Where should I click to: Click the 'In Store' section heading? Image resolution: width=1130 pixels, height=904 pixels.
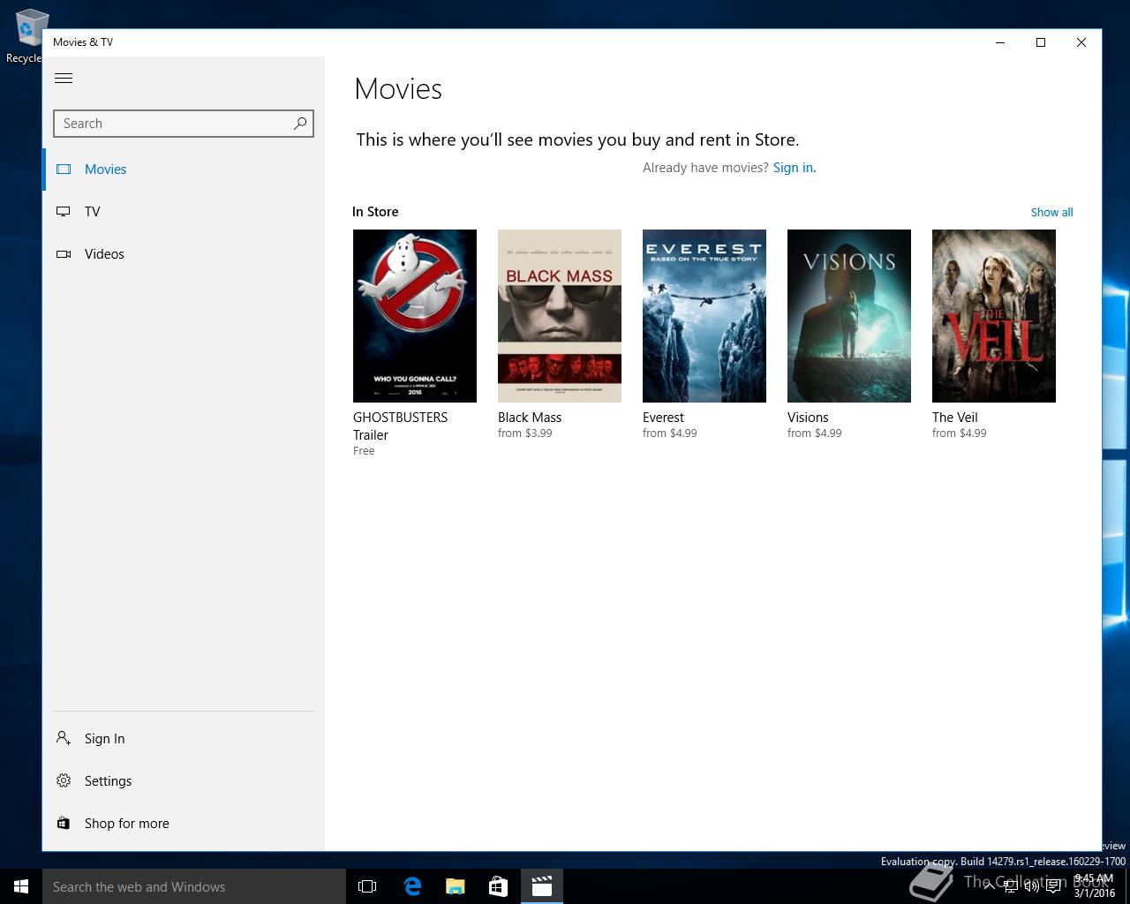pyautogui.click(x=375, y=212)
